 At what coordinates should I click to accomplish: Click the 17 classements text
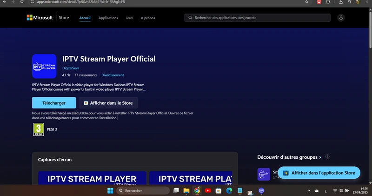click(86, 75)
